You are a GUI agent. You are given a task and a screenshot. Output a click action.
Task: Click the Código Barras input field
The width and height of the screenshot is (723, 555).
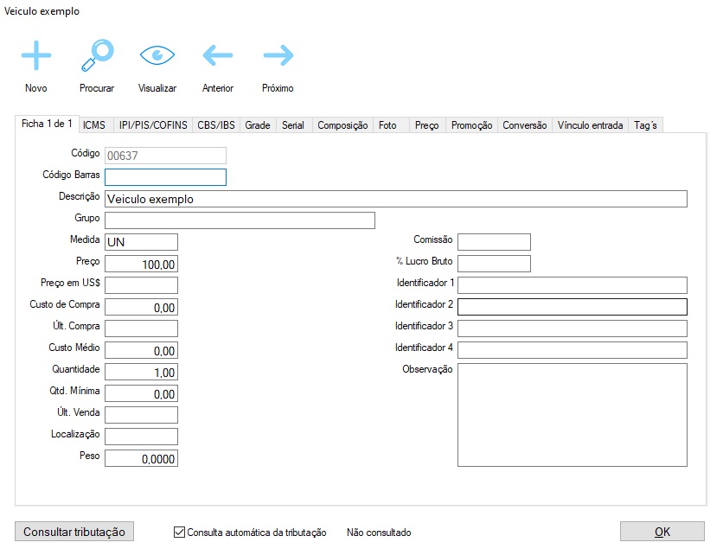(165, 177)
